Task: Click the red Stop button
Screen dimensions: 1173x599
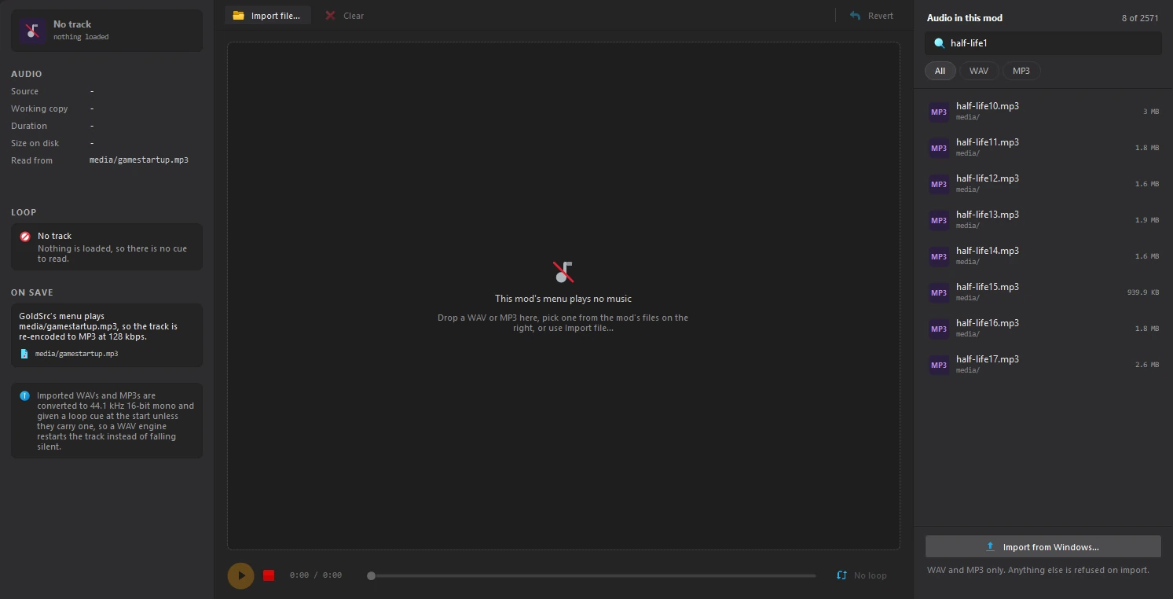Action: 269,575
